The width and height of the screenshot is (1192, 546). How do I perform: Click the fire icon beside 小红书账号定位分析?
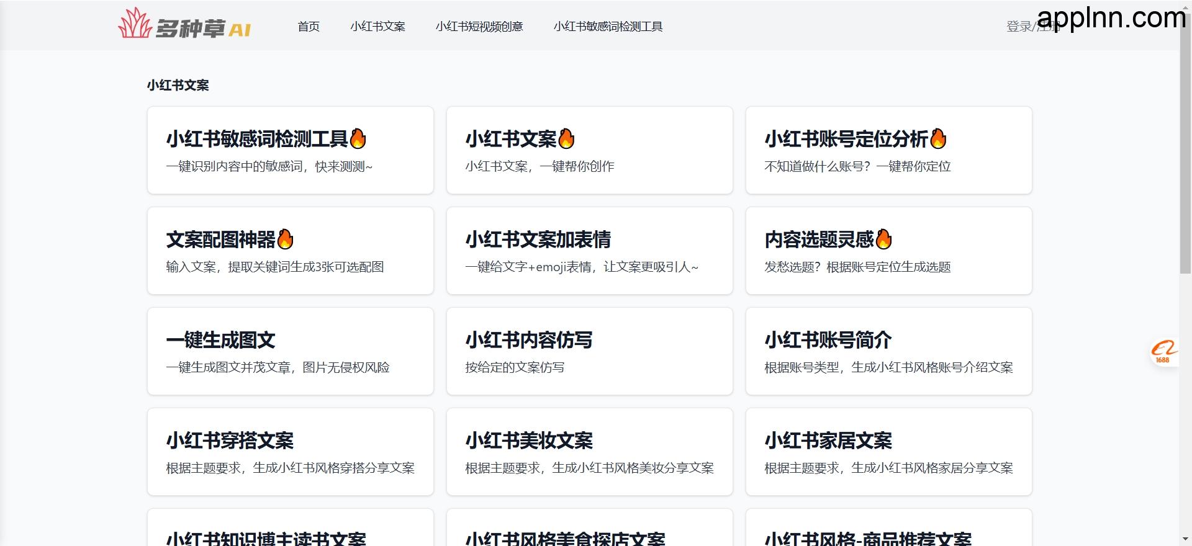click(x=938, y=138)
